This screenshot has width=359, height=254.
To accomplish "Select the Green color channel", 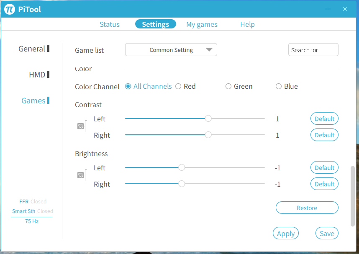I will [x=228, y=86].
